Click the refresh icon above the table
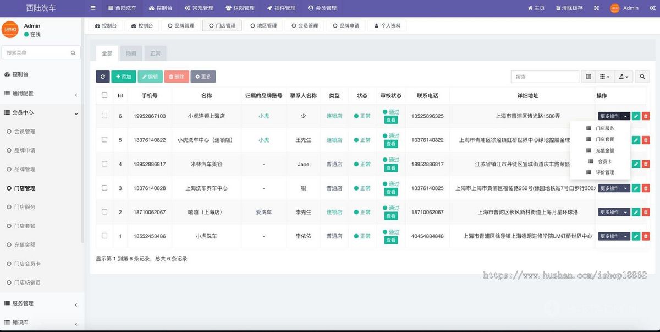Screen dimensions: 660x332 pos(103,76)
